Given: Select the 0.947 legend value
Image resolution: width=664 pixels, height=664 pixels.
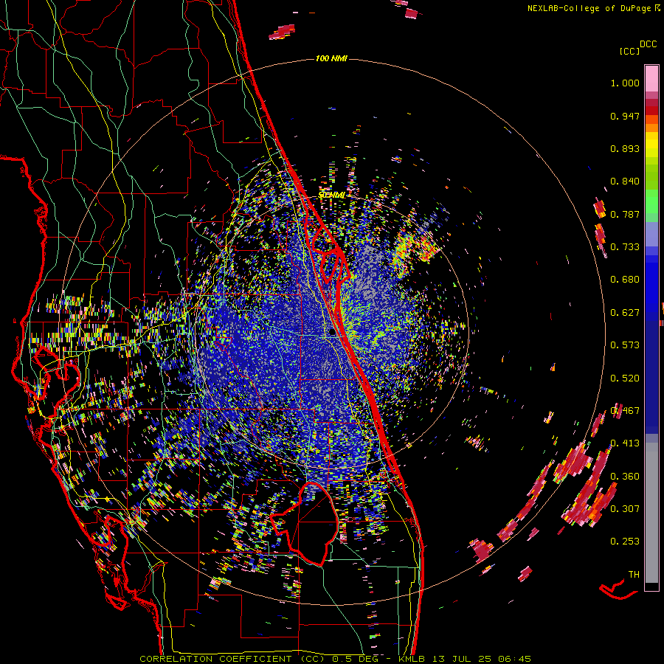Looking at the screenshot, I should pyautogui.click(x=625, y=116).
